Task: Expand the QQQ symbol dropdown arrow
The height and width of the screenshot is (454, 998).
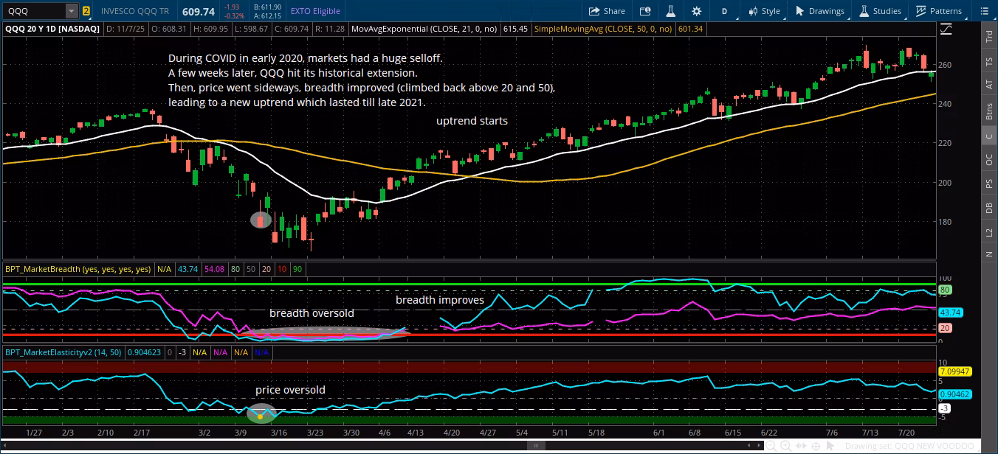Action: pos(71,11)
